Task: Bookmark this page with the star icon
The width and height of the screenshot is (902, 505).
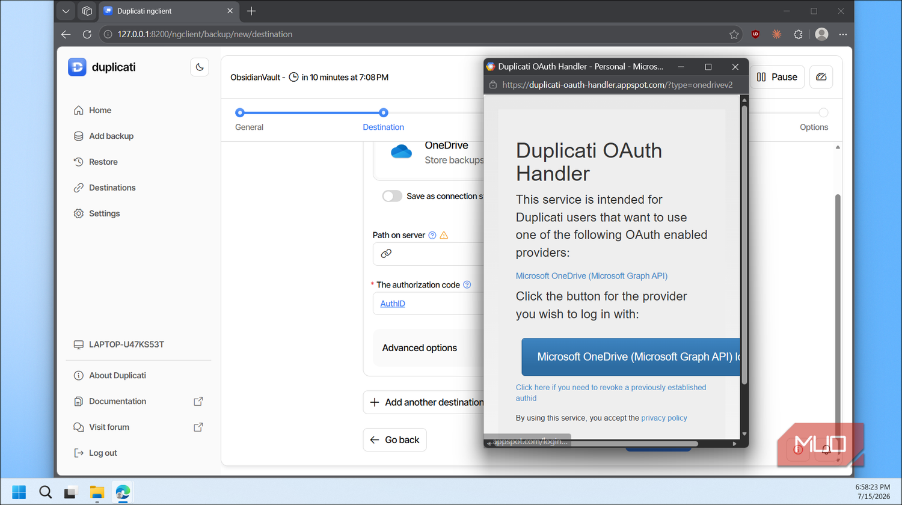Action: click(734, 34)
